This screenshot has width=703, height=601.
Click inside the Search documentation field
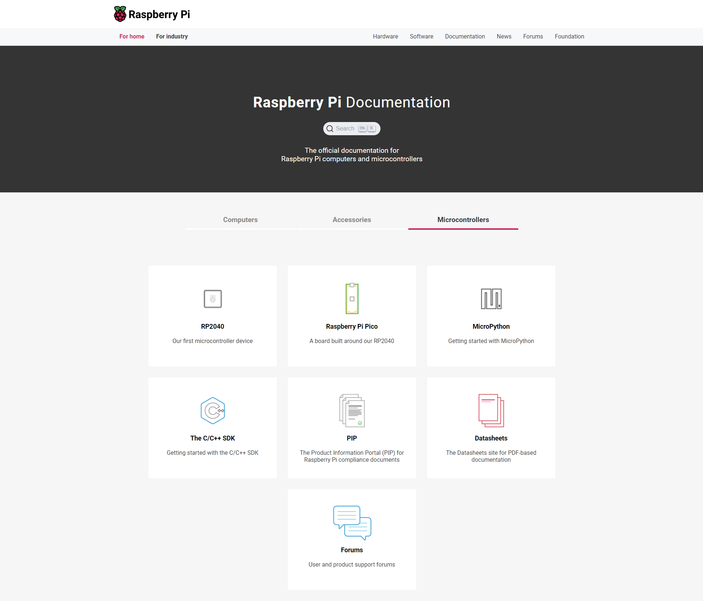[x=345, y=129]
